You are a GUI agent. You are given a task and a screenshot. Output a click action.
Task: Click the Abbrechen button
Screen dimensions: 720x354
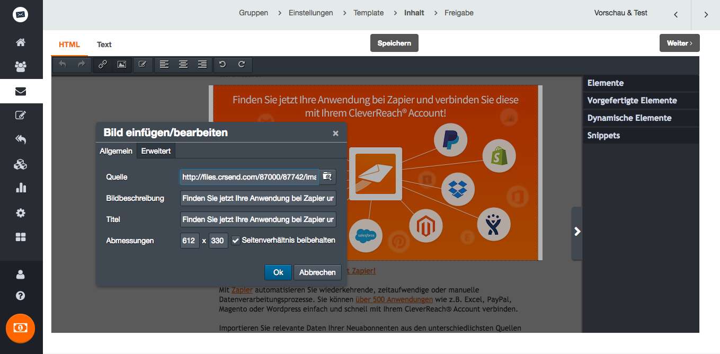tap(317, 272)
